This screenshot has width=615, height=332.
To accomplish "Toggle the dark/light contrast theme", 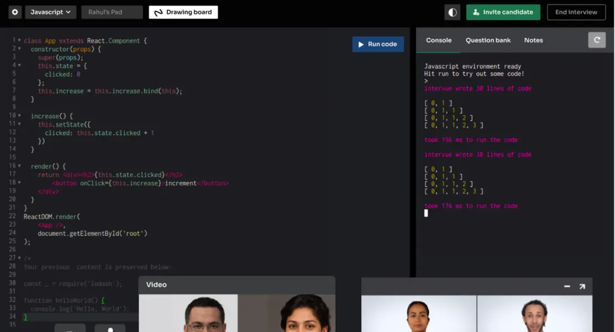I will tap(452, 12).
